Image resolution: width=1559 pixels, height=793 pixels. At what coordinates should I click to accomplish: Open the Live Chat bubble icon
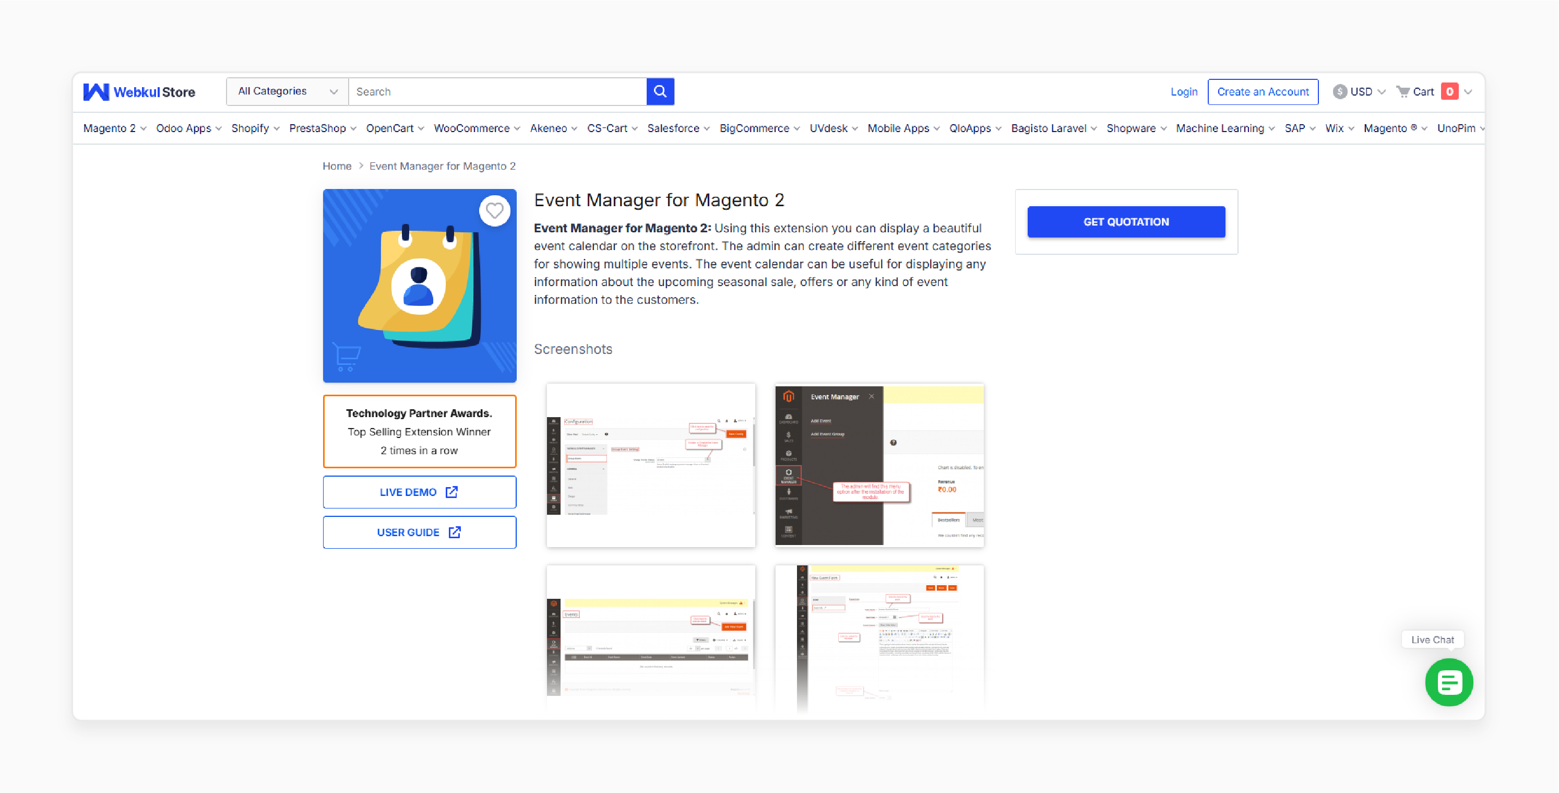1449,683
